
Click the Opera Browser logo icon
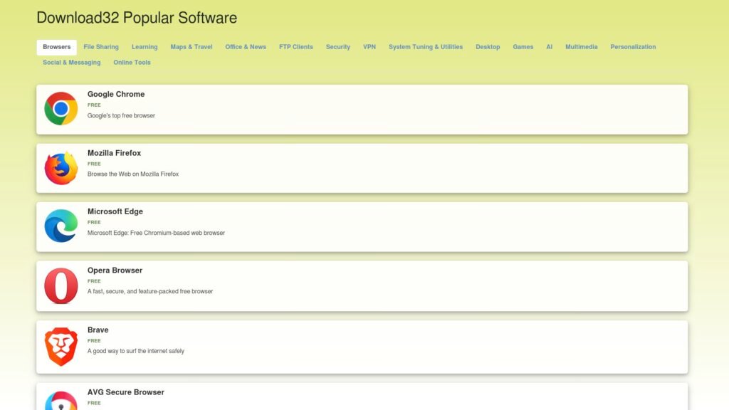point(61,285)
